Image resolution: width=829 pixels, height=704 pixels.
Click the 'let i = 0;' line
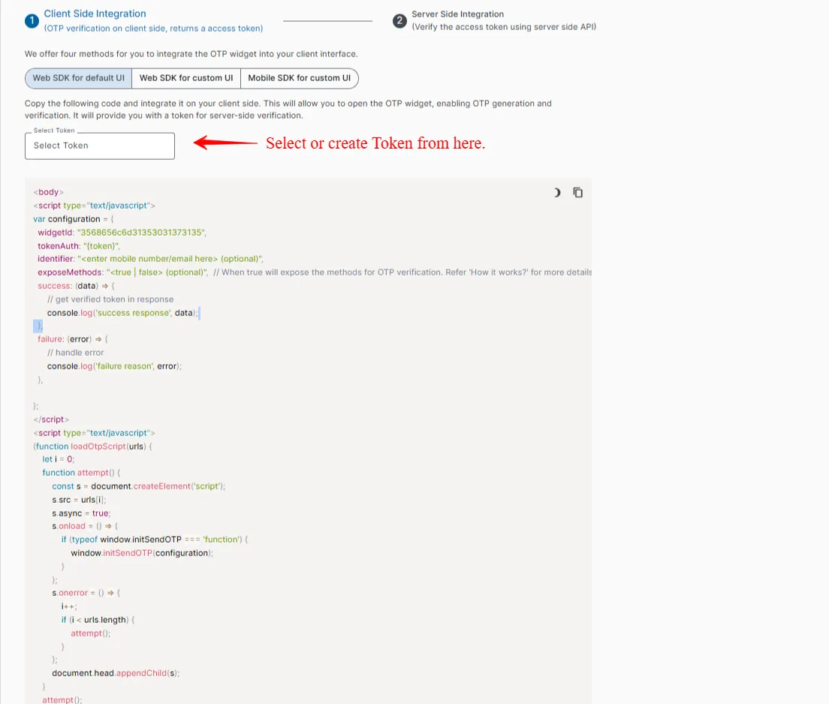pyautogui.click(x=59, y=460)
